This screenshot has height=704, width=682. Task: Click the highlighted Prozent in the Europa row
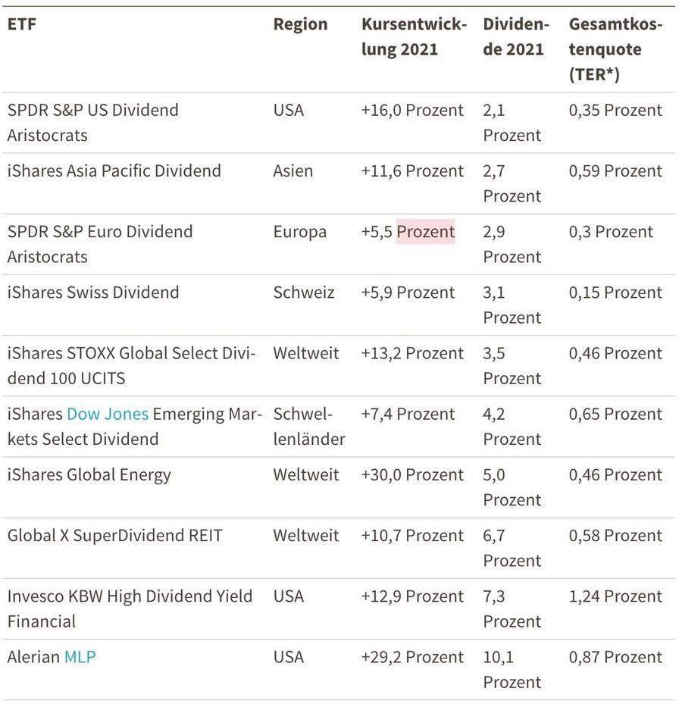click(426, 232)
